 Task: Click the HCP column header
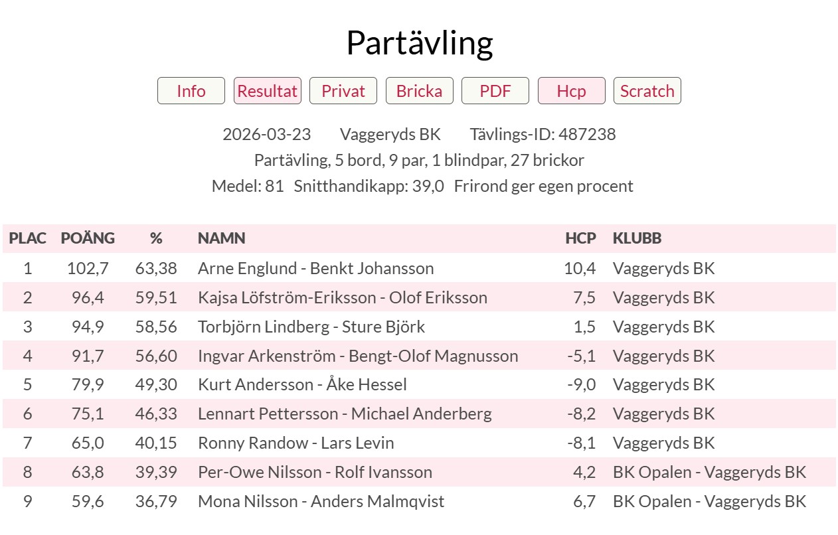[580, 238]
